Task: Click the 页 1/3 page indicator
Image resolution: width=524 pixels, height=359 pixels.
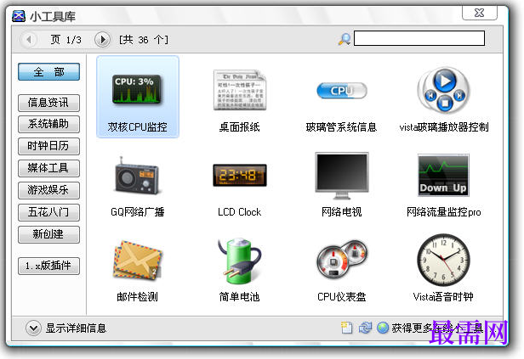Action: tap(65, 40)
